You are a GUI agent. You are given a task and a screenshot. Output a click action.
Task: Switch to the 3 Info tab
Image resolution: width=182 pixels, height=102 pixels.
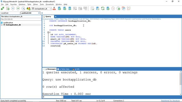click(x=76, y=69)
